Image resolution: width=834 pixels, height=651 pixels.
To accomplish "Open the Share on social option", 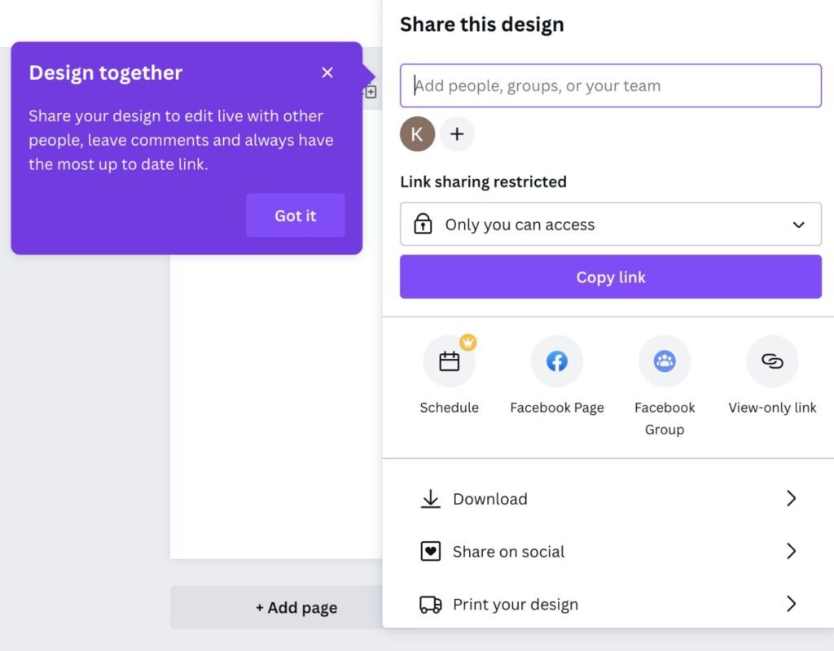I will tap(608, 551).
